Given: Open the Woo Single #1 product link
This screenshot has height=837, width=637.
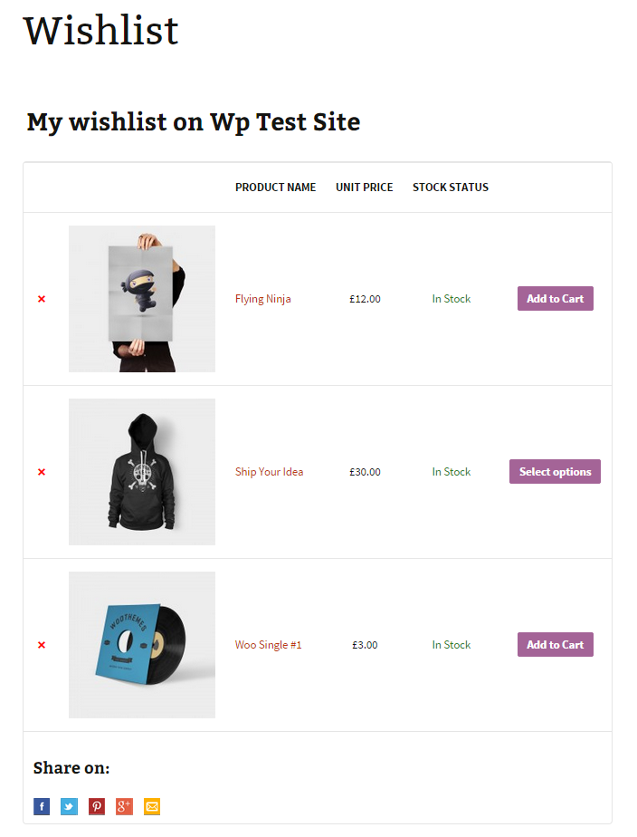Looking at the screenshot, I should point(268,645).
